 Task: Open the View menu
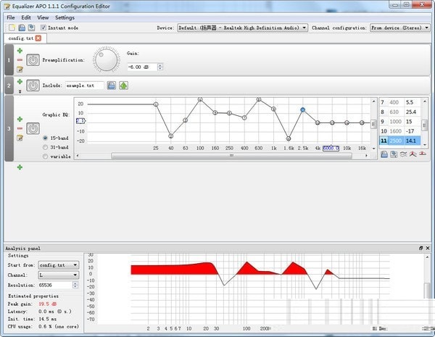pos(43,17)
